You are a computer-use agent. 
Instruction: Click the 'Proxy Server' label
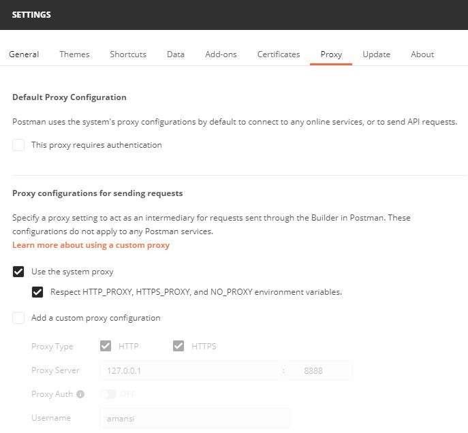[55, 370]
